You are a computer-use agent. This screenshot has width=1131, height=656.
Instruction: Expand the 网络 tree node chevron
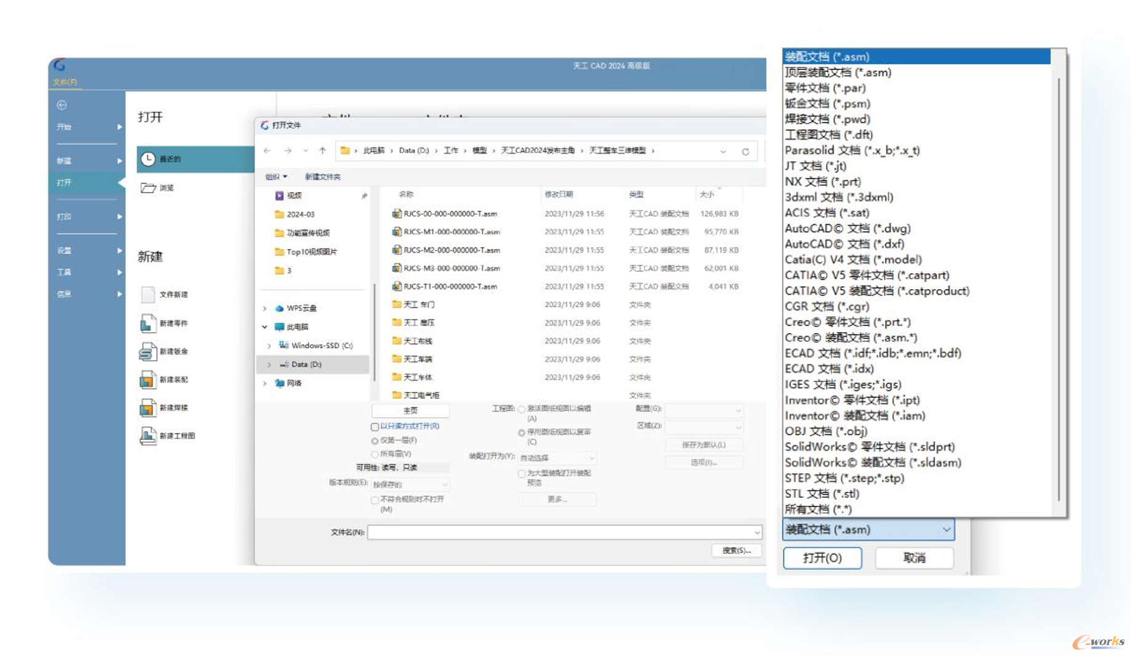pos(265,383)
